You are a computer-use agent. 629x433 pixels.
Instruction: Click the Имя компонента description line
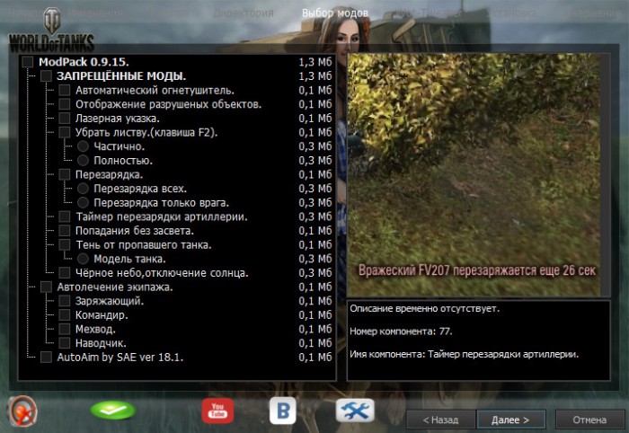coord(465,355)
